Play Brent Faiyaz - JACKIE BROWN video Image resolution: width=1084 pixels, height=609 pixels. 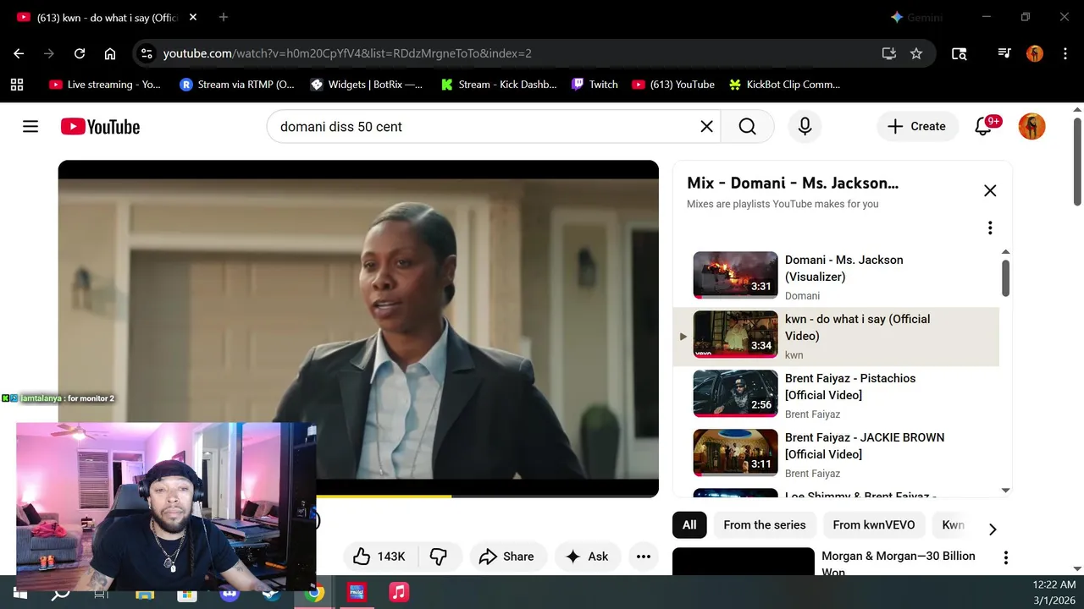(836, 453)
